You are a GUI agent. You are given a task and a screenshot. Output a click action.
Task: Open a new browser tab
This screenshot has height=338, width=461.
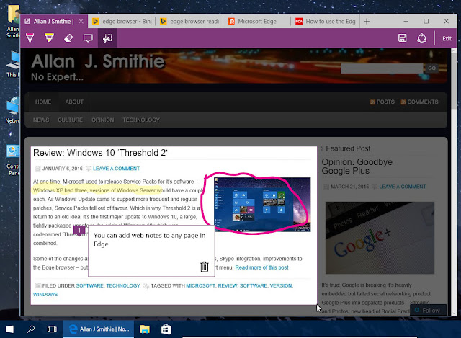pyautogui.click(x=367, y=21)
